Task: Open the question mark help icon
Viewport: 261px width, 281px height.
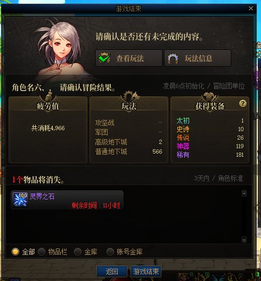Action: click(242, 103)
